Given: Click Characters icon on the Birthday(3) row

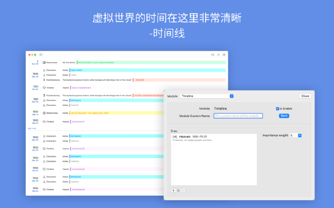Looking at the screenshot, I should point(44,156).
